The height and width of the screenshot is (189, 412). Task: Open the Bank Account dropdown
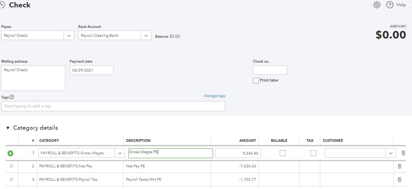(146, 35)
